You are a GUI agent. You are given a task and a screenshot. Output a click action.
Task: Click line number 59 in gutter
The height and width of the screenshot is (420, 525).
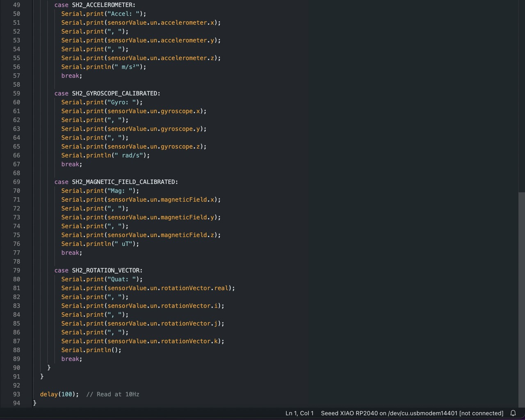point(16,94)
